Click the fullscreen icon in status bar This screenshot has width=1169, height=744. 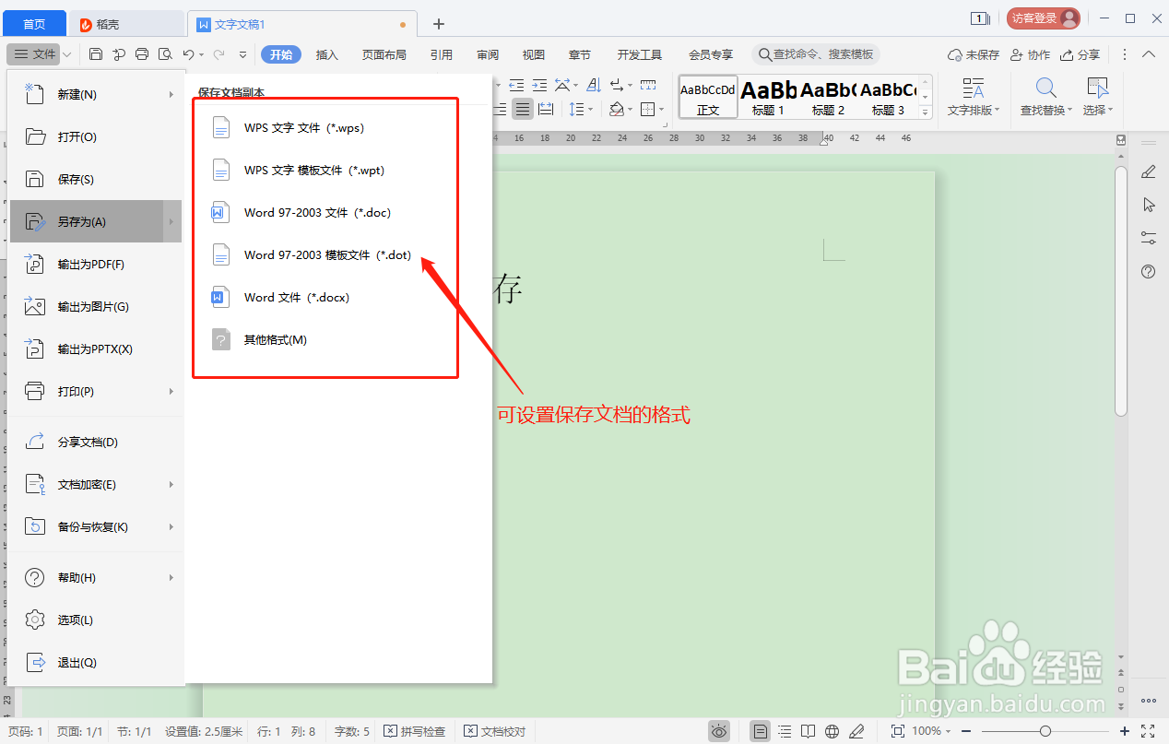coord(1148,731)
